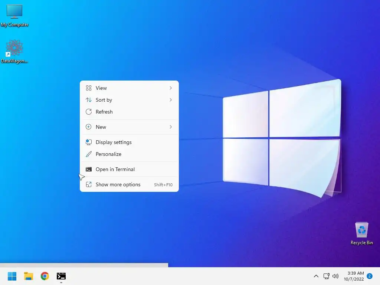This screenshot has height=285, width=380.
Task: Click the View grid icon
Action: (89, 88)
